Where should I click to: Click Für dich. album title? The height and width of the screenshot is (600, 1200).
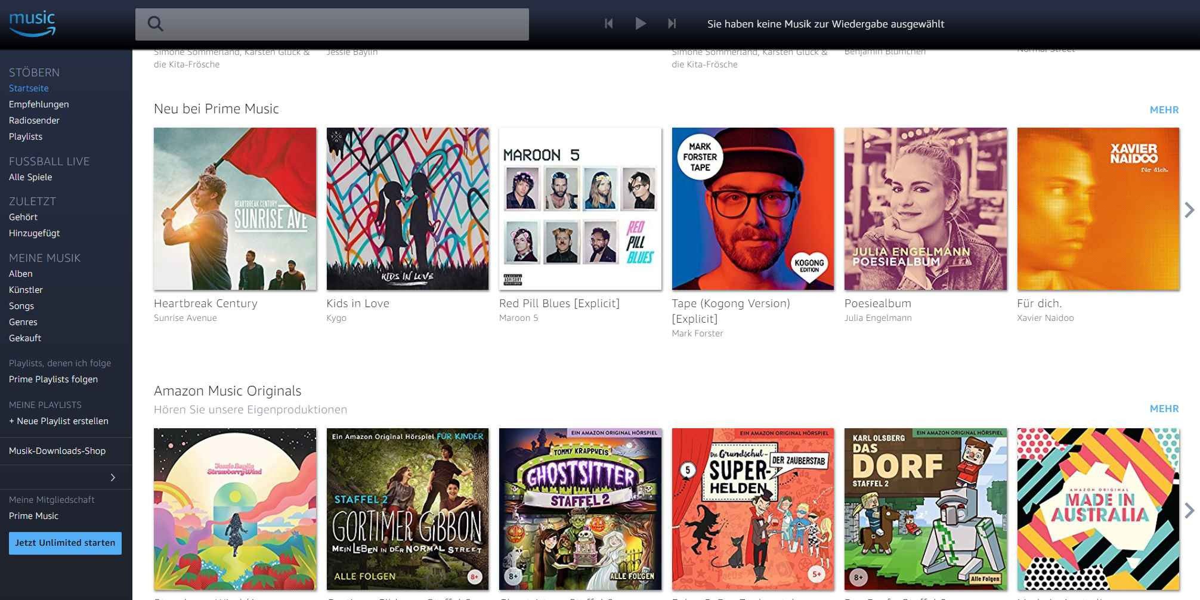[1040, 304]
